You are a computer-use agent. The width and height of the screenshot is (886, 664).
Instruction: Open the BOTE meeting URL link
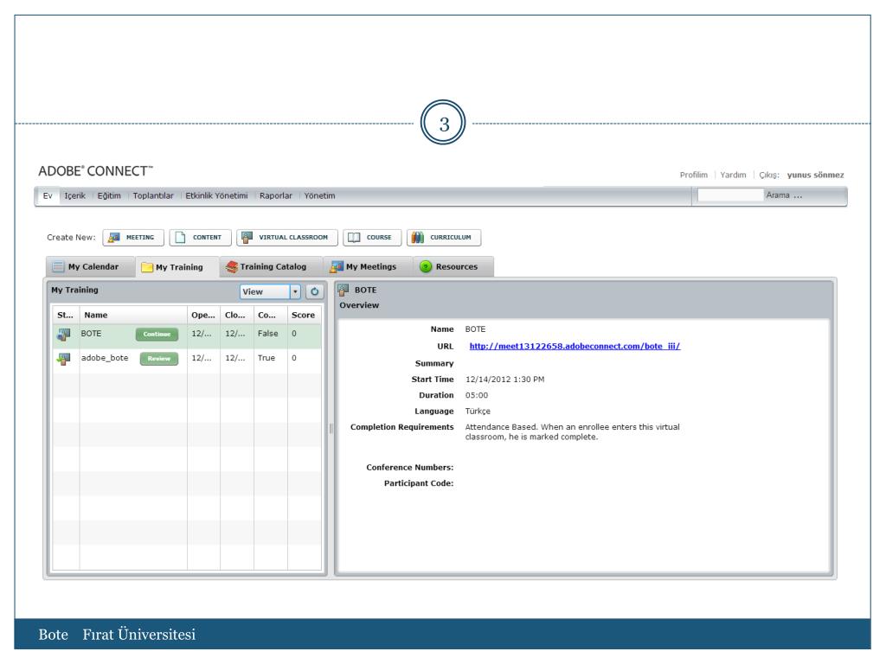(x=575, y=346)
